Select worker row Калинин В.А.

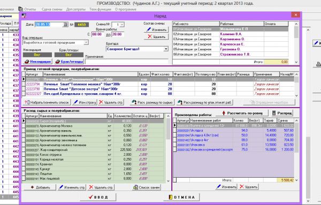(x=230, y=34)
